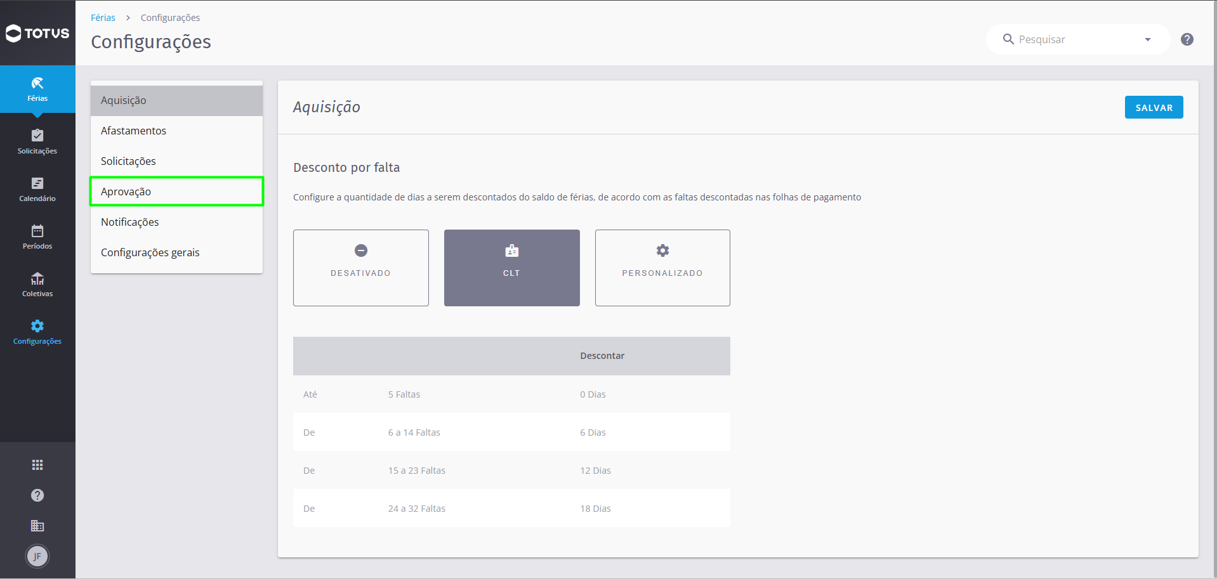Open Solicitações in the left sidebar
This screenshot has width=1217, height=579.
click(37, 141)
